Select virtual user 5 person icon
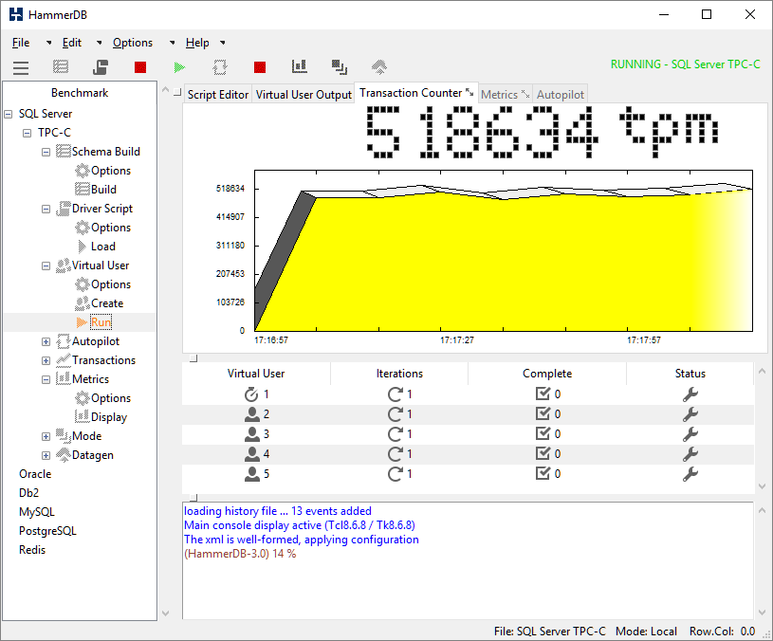Image resolution: width=773 pixels, height=641 pixels. click(252, 474)
